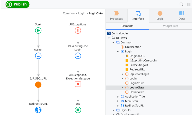
Task: Click the CentralLogin module icon
Action: (109, 33)
